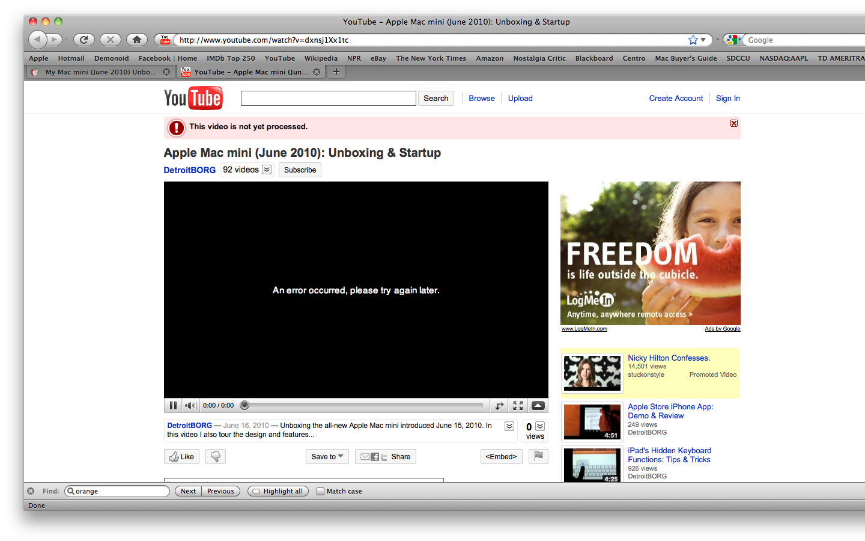
Task: Click the Find text field containing 'orange'
Action: click(x=117, y=491)
